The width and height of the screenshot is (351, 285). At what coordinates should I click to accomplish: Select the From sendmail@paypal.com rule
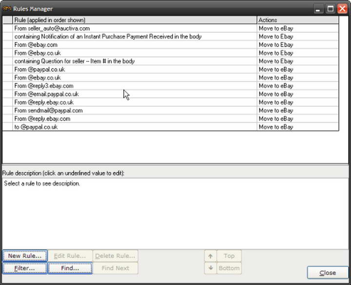coord(135,111)
